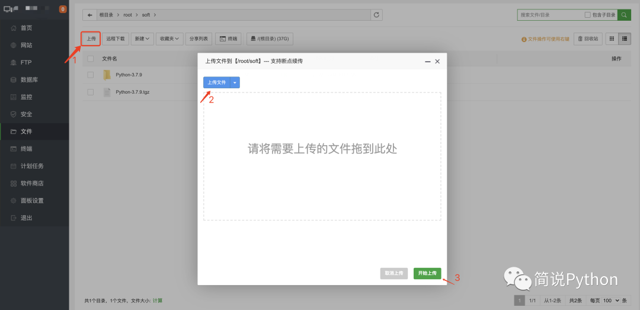640x310 pixels.
Task: Click the 根目录 breadcrumb
Action: click(107, 15)
